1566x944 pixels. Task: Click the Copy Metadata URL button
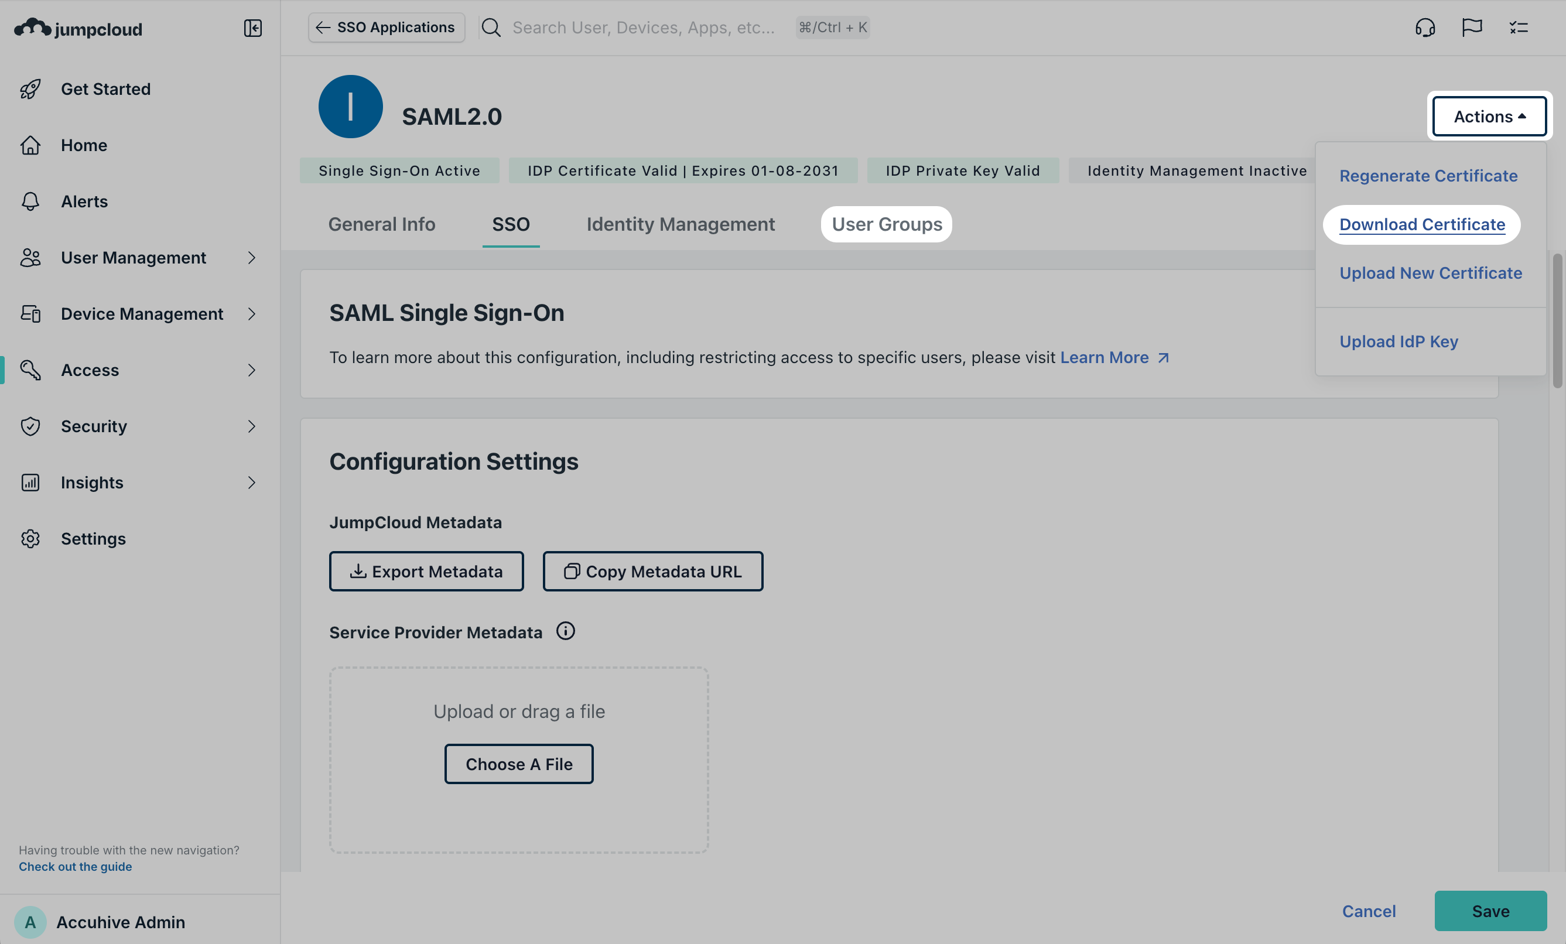click(x=653, y=572)
